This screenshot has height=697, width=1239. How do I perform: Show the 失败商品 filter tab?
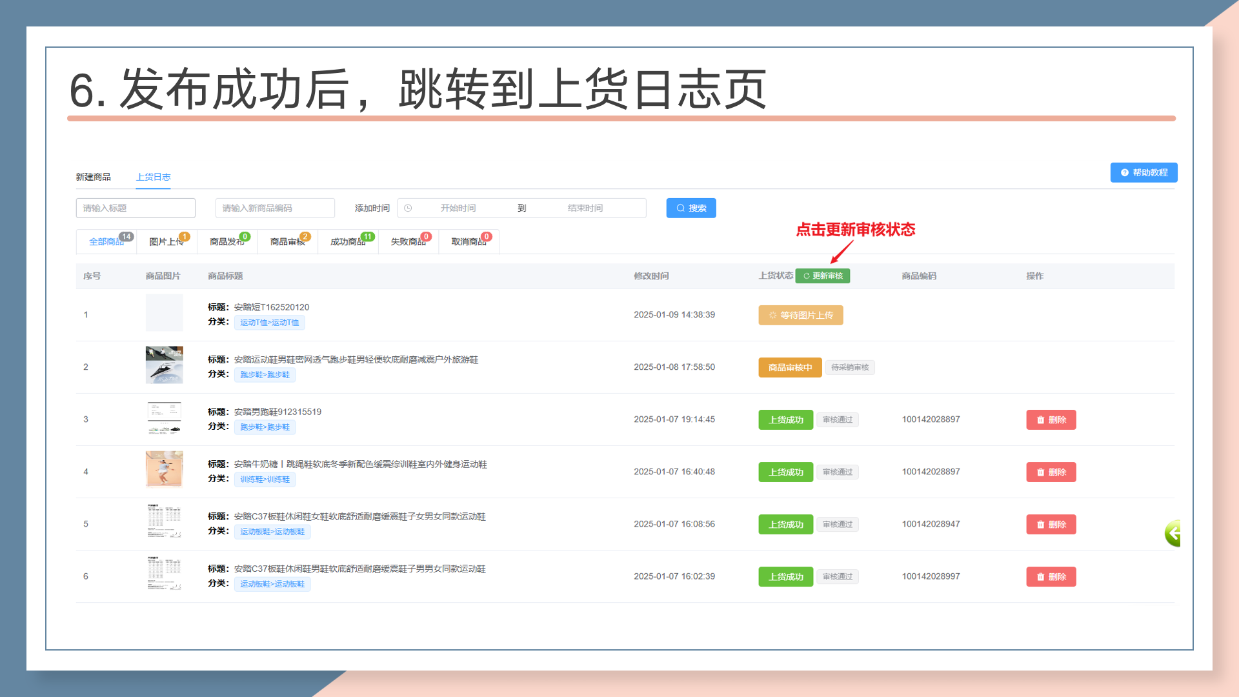click(408, 242)
